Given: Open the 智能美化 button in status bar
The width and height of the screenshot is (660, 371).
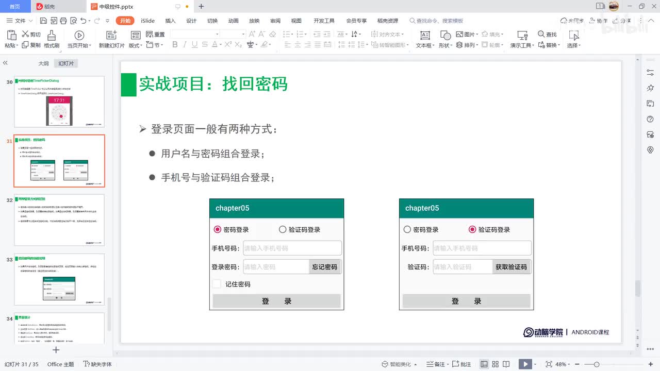Looking at the screenshot, I should (400, 364).
